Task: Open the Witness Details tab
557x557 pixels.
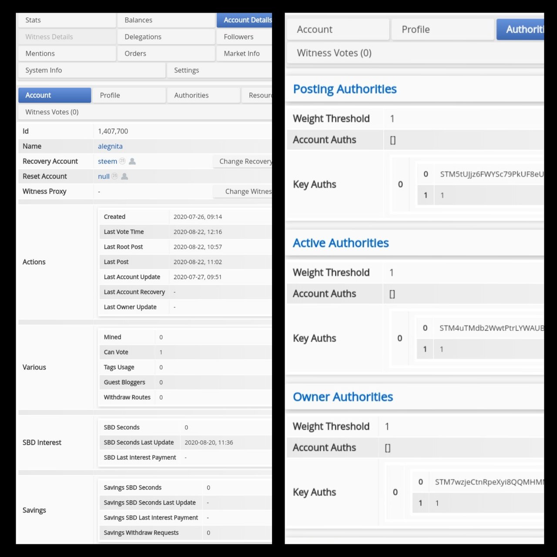Action: click(x=67, y=37)
